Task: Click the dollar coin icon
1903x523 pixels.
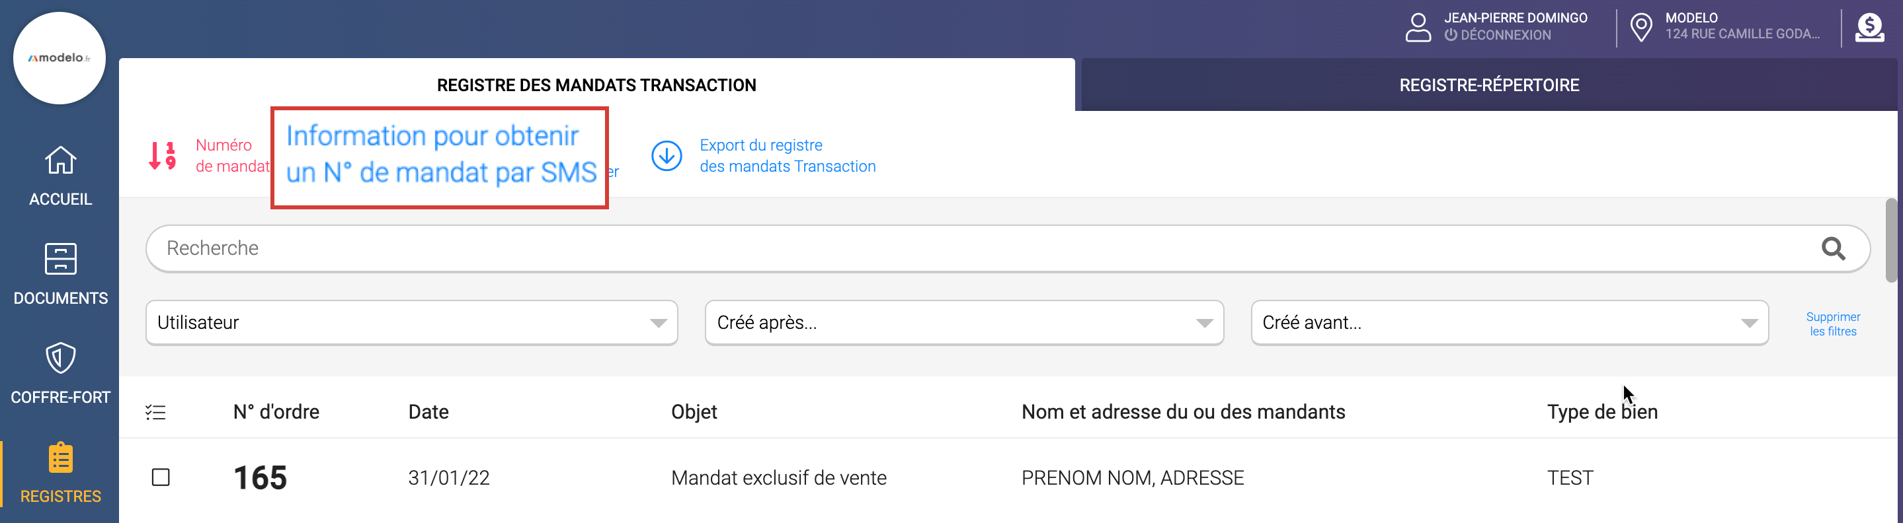Action: click(x=1869, y=28)
